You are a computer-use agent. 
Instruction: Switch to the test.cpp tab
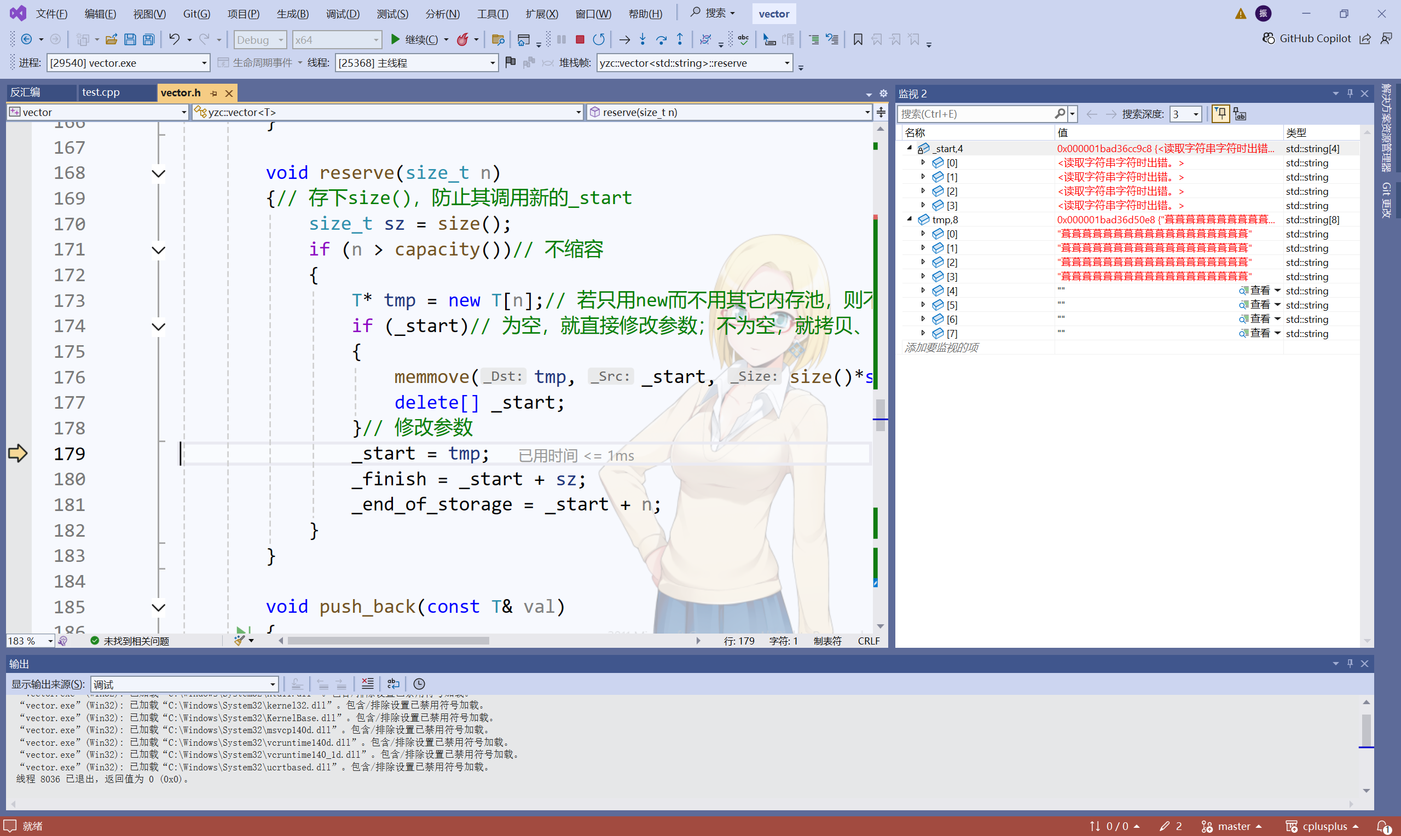[x=101, y=92]
